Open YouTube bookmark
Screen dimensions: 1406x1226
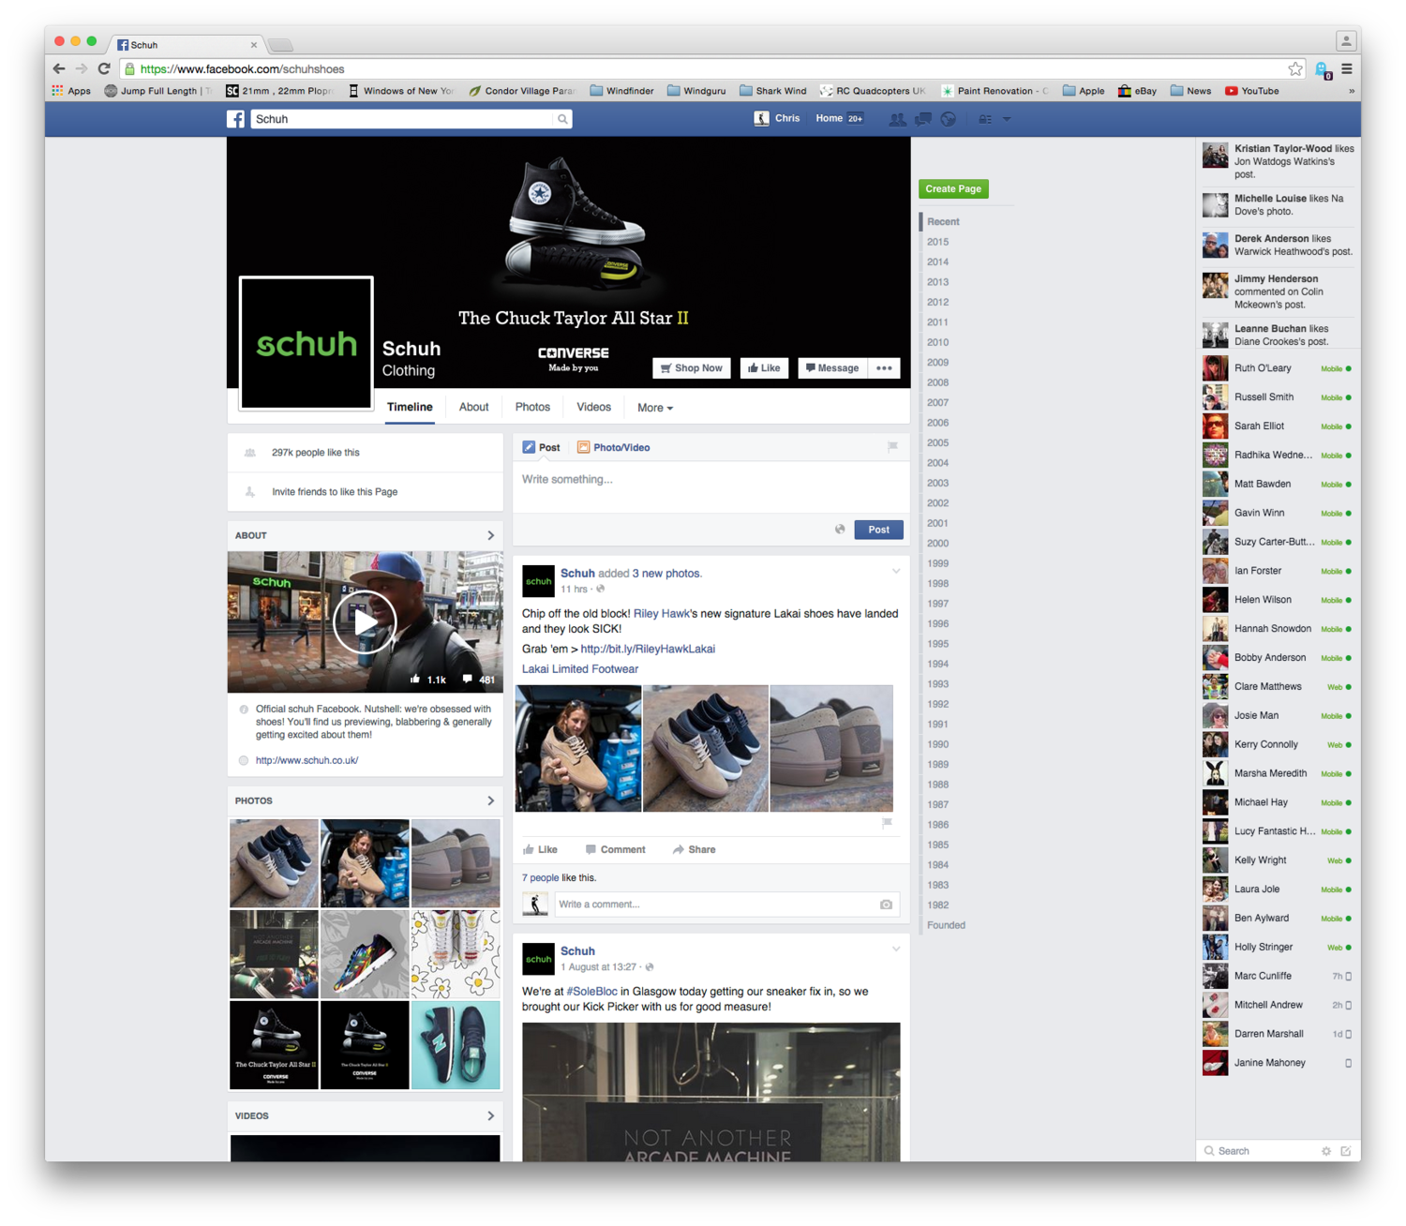pos(1251,91)
